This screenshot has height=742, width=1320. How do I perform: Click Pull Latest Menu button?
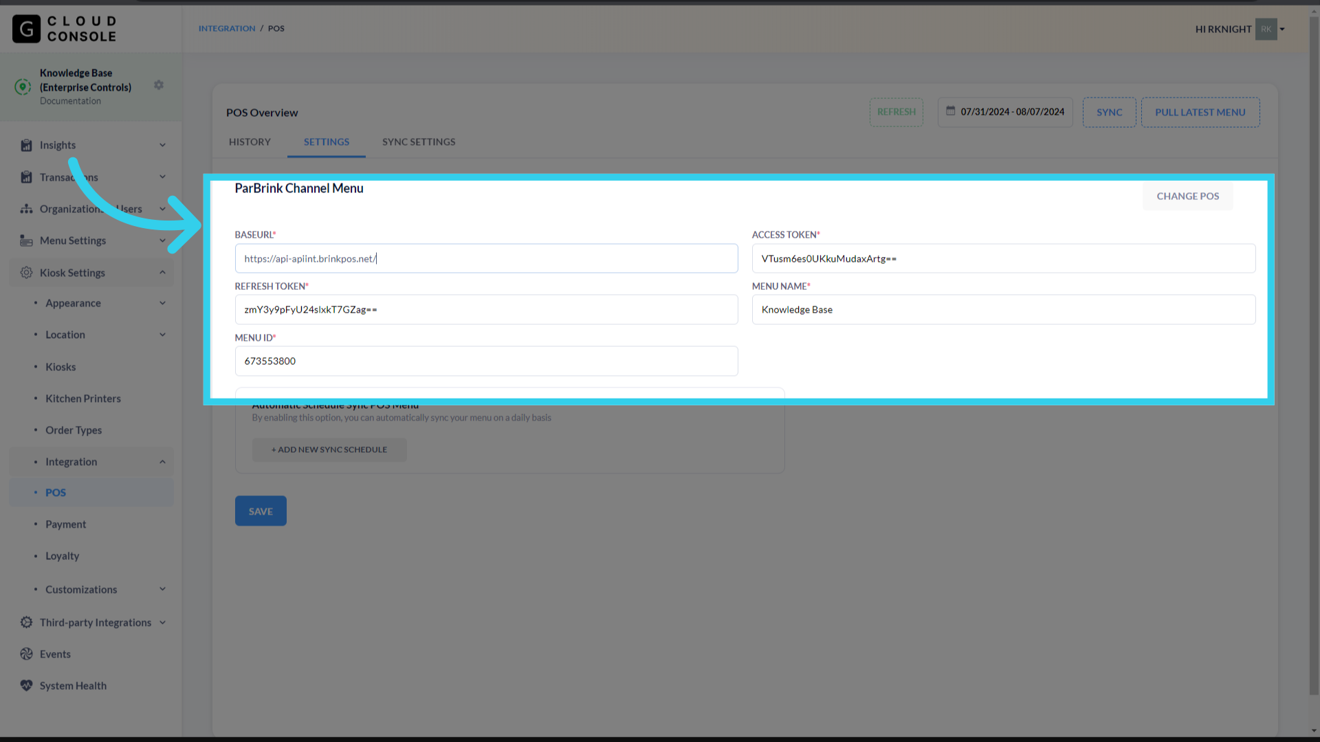click(x=1200, y=112)
